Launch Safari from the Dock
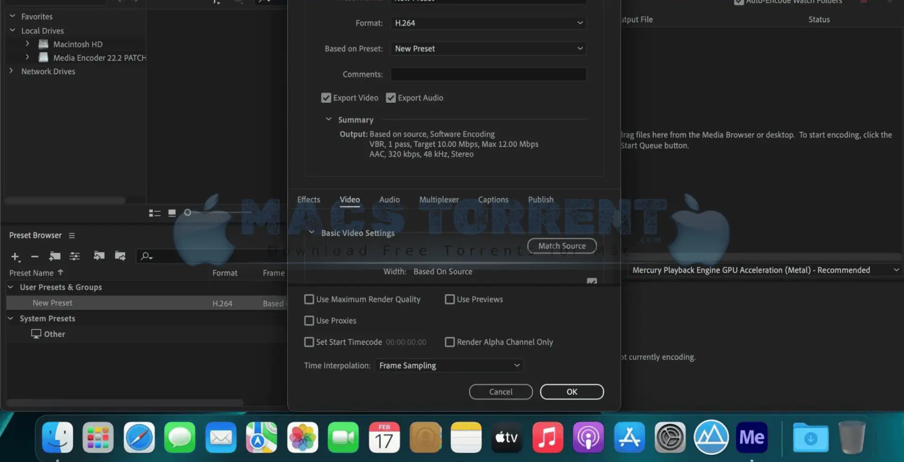Viewport: 904px width, 462px height. point(139,437)
